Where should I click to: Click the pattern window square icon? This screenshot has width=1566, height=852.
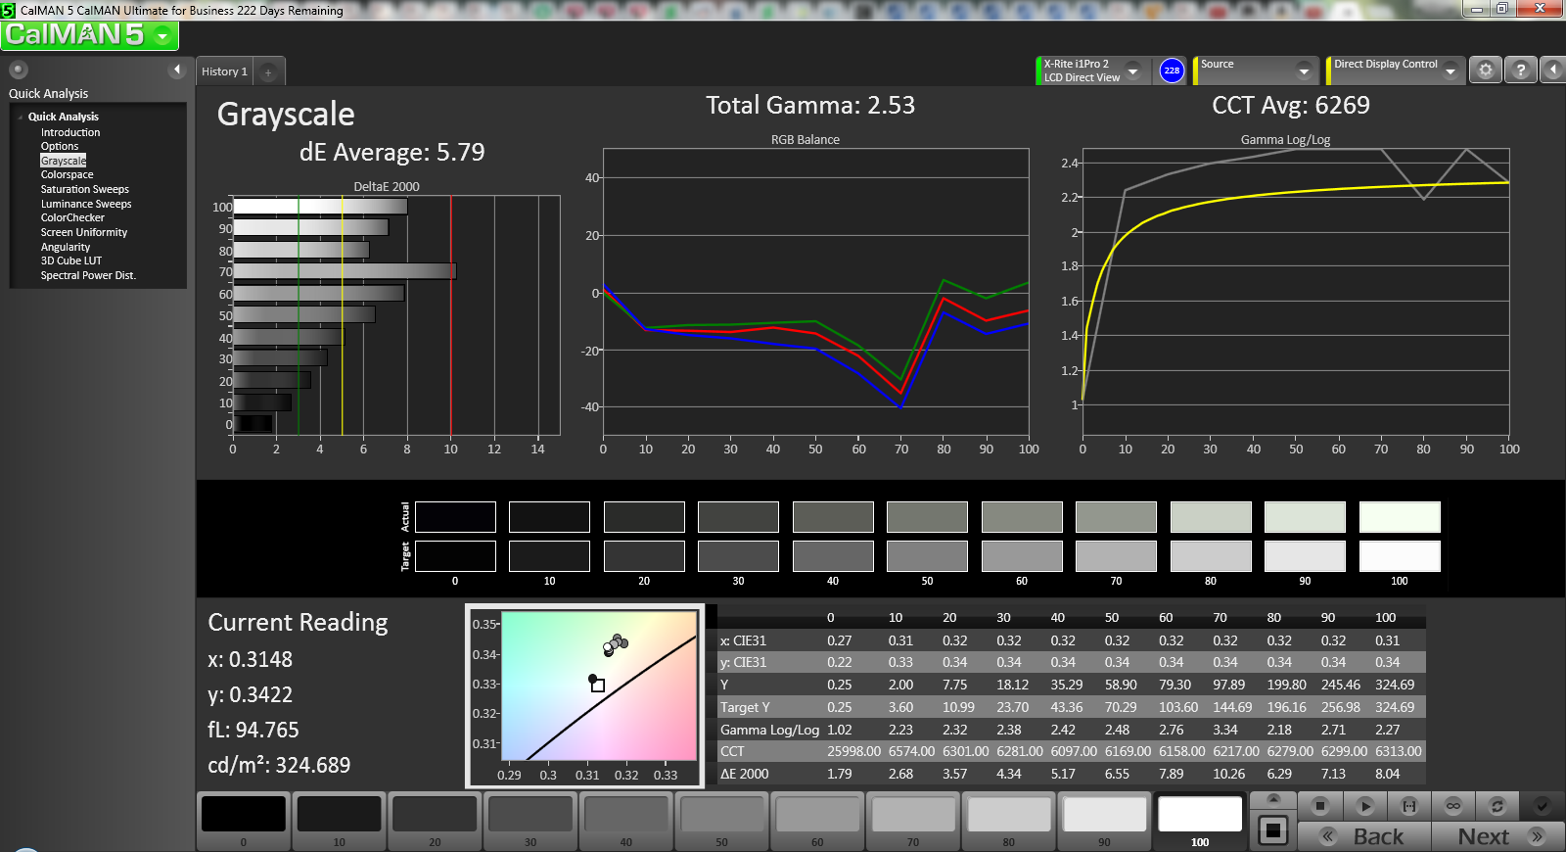click(x=1273, y=831)
